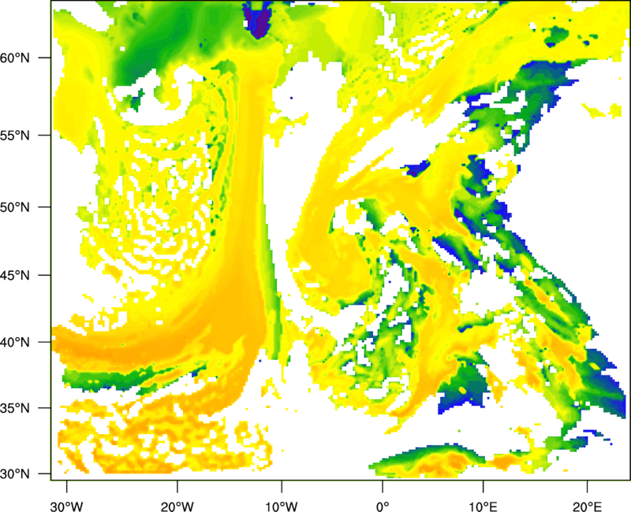Viewport: 631px width, 512px height.
Task: Click the 35°N latitude label
Action: pyautogui.click(x=15, y=408)
